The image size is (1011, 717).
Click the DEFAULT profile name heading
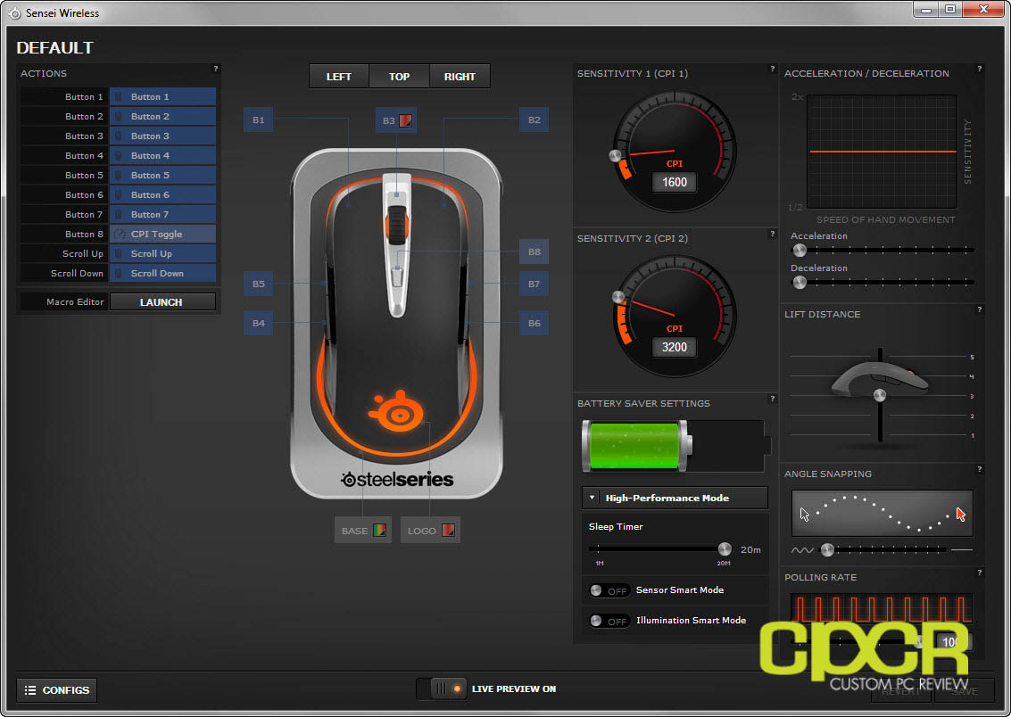pyautogui.click(x=54, y=47)
